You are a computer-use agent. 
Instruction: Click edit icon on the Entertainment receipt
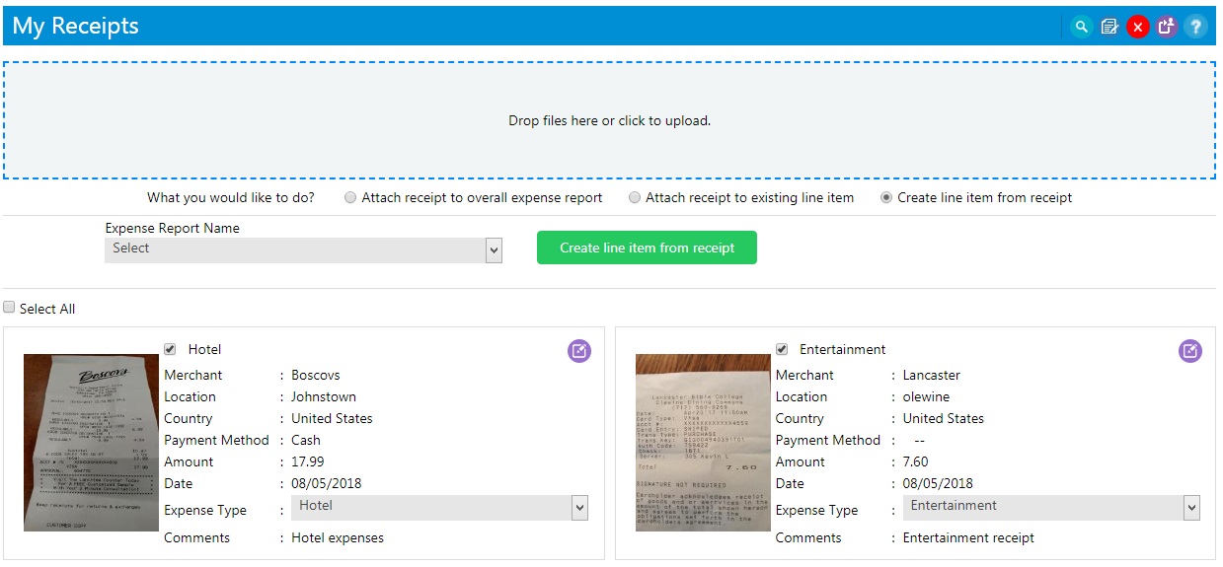1190,350
